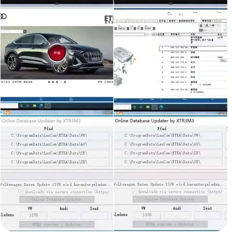Click VW version field 1378 in left updater
This screenshot has width=232, height=232.
point(34,215)
